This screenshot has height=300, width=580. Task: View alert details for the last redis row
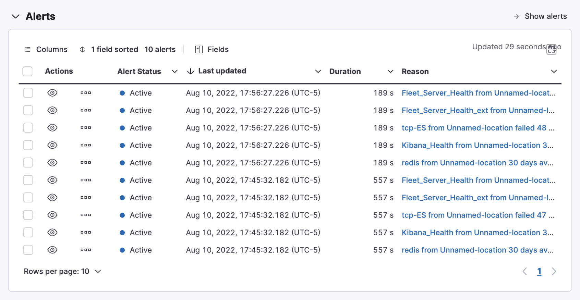point(52,250)
